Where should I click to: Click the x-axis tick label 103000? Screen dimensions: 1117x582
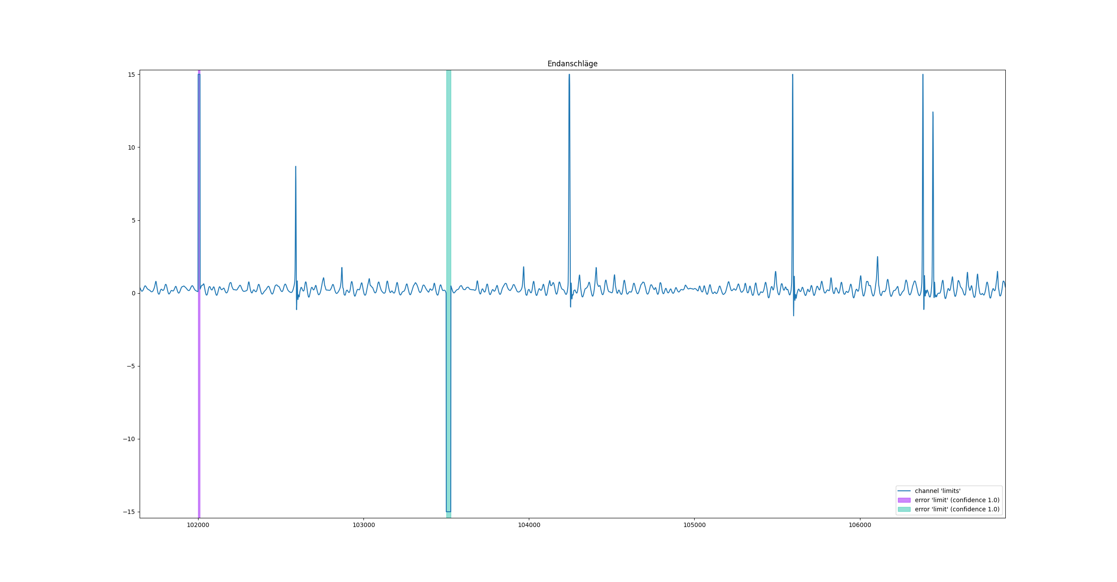(x=363, y=525)
